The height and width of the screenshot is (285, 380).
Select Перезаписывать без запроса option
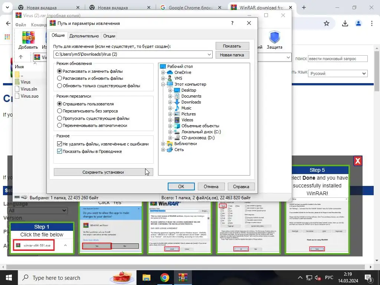[x=88, y=111]
